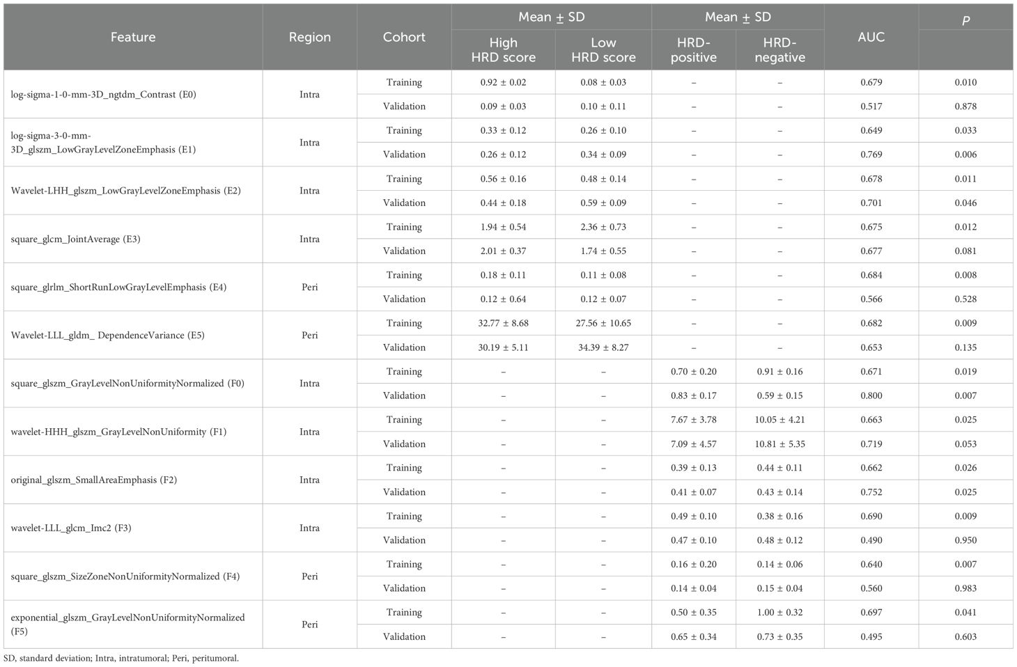Click the AUC value 0.684
The height and width of the screenshot is (667, 1017).
[871, 275]
